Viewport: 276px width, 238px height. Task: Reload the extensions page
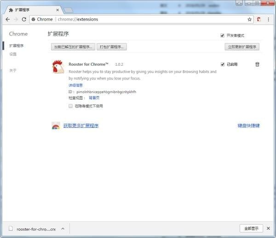[x=24, y=19]
